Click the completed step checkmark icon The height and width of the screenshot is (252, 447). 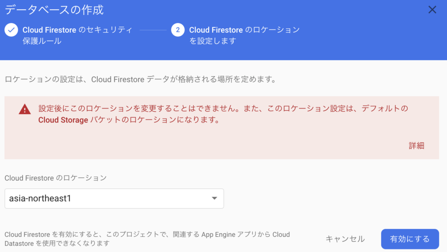click(11, 30)
